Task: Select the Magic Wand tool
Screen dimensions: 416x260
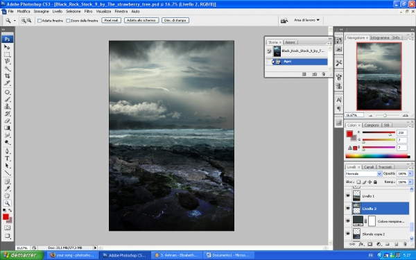Action: [x=7, y=69]
